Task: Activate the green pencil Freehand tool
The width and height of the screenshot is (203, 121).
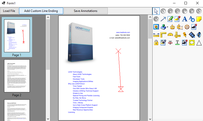Action: (x=170, y=19)
